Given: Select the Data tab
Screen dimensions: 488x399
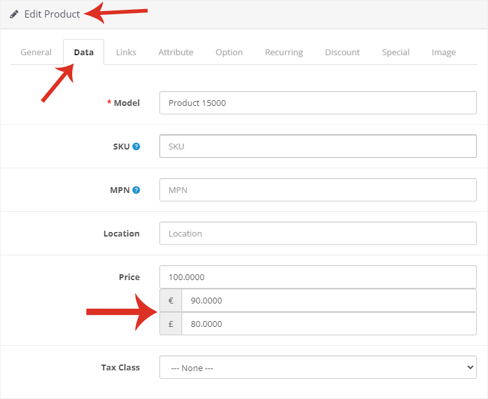Looking at the screenshot, I should pos(83,52).
